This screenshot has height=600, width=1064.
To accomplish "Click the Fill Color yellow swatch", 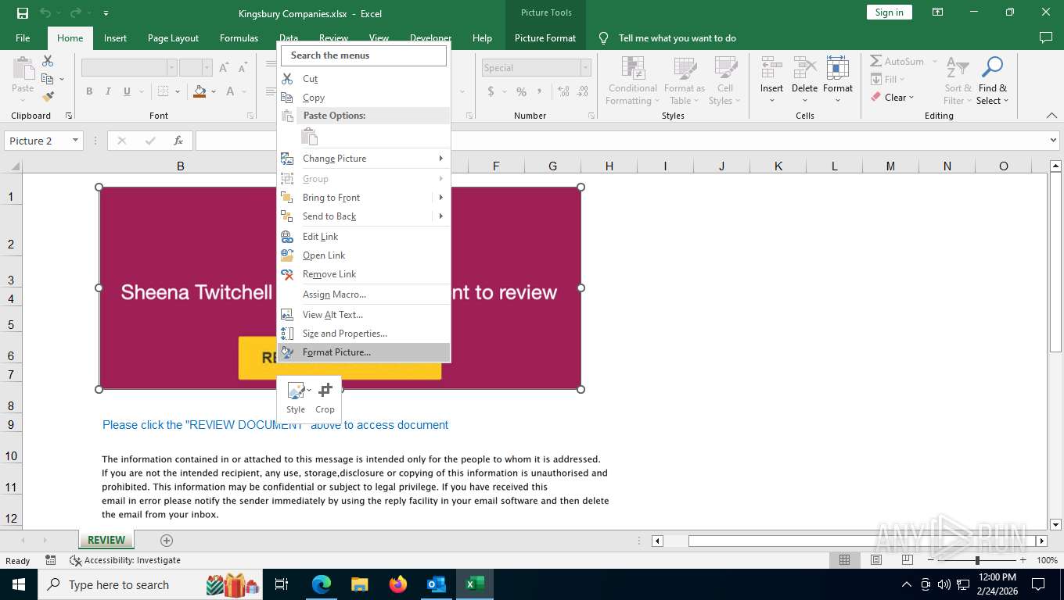I will point(199,91).
